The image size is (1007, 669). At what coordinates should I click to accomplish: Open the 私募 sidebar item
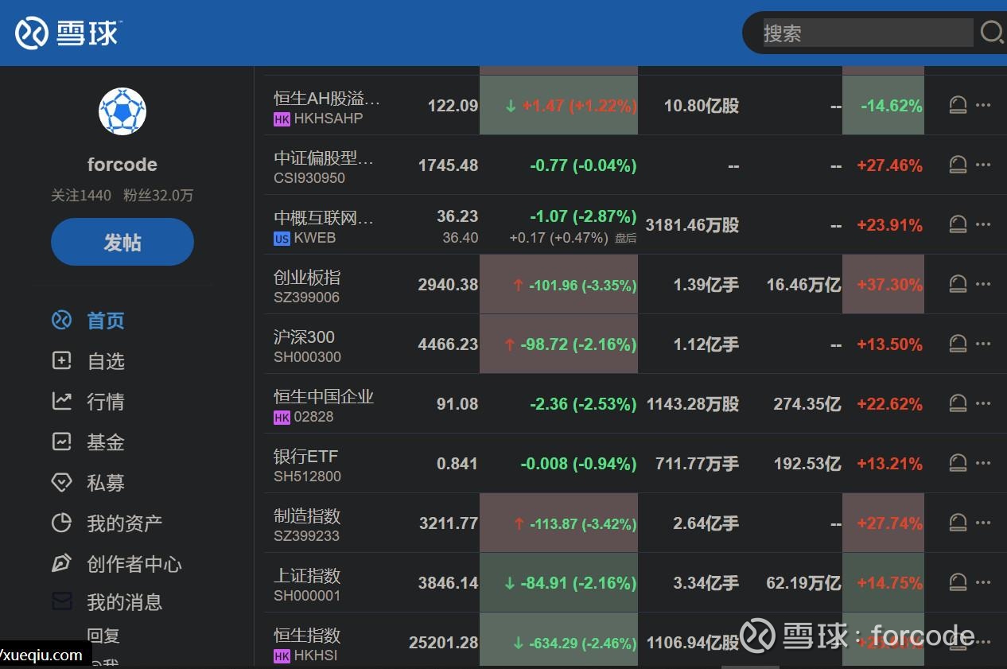click(106, 483)
